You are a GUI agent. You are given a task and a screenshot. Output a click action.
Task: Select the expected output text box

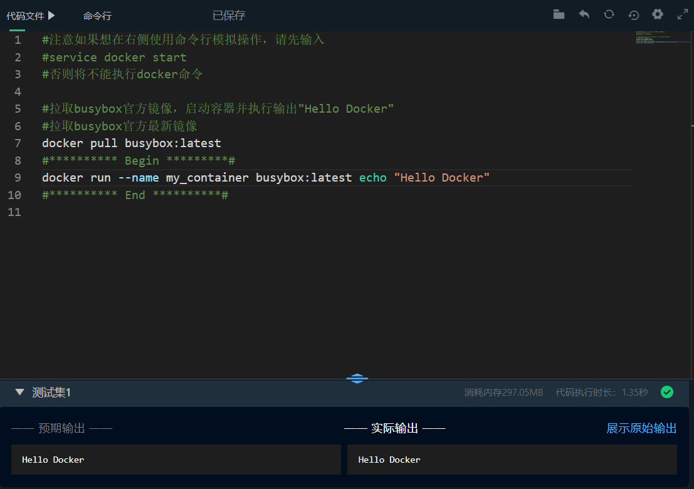pos(176,459)
